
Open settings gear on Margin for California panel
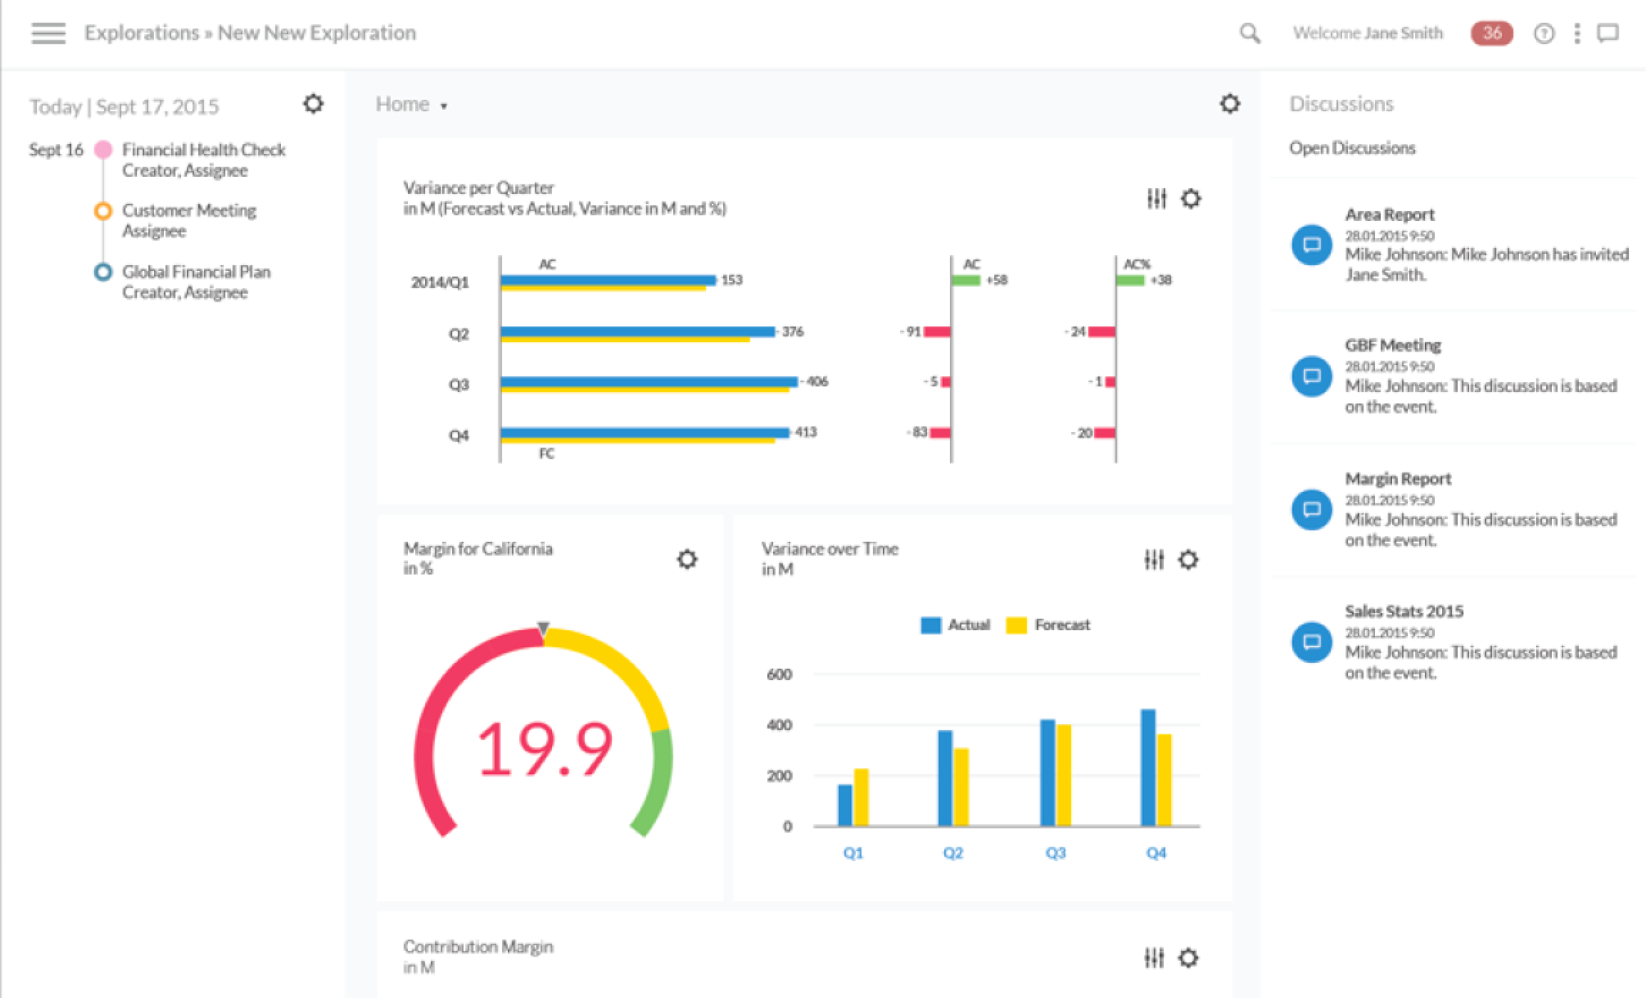click(x=687, y=560)
